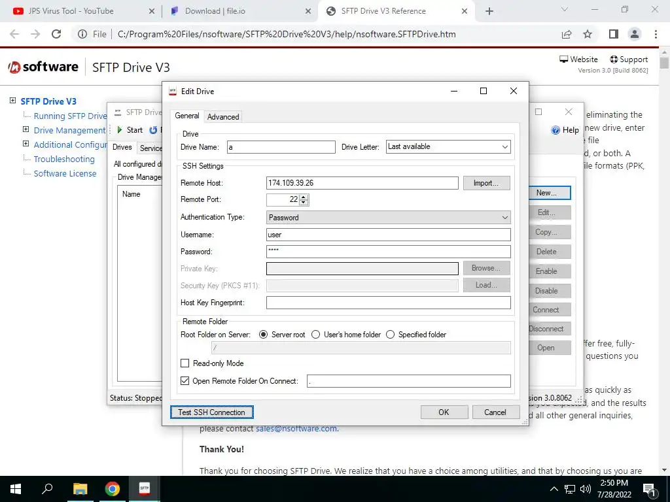
Task: Click the nsoftware logo in page header
Action: pos(43,67)
